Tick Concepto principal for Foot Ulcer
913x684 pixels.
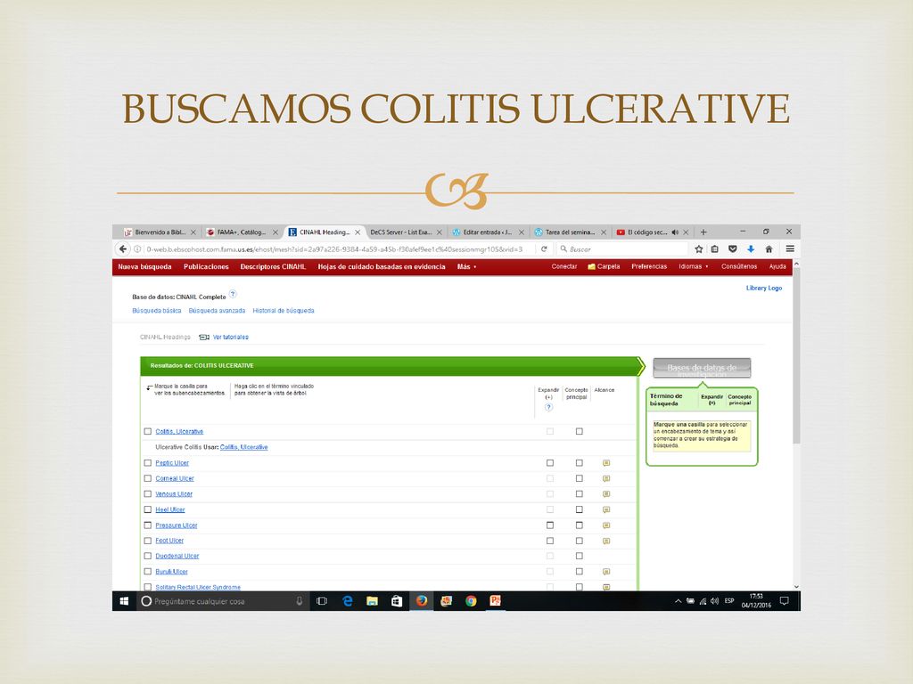tap(580, 541)
